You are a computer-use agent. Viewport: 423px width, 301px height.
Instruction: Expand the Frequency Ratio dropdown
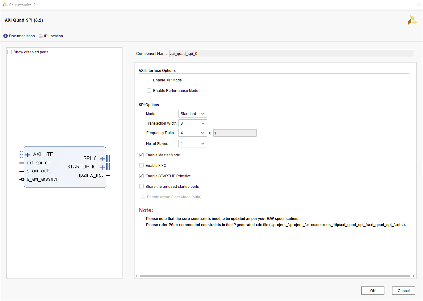tap(193, 133)
